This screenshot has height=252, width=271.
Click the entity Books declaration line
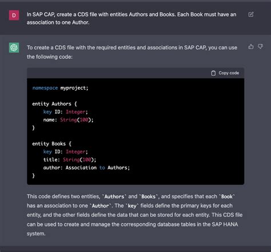click(x=51, y=143)
